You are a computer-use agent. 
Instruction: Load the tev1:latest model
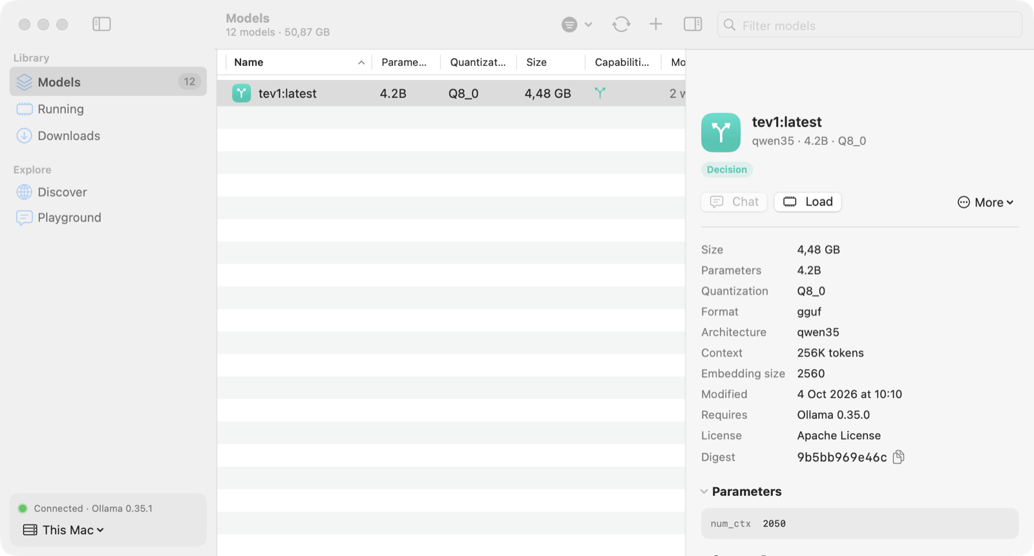[x=808, y=202]
